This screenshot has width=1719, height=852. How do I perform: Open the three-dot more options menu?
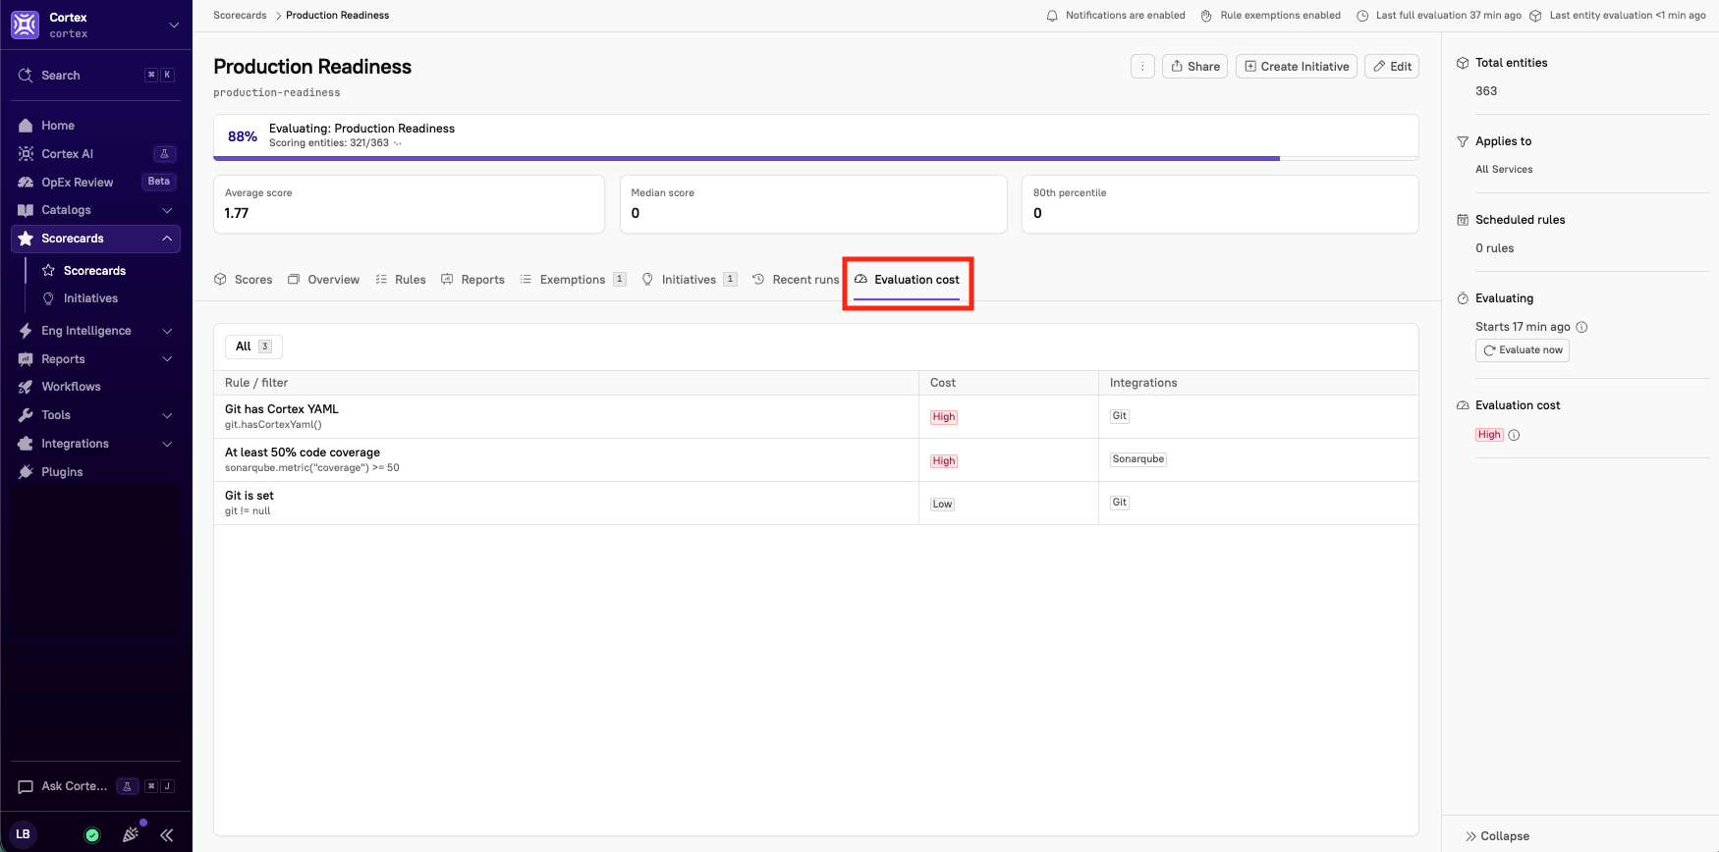click(x=1142, y=67)
